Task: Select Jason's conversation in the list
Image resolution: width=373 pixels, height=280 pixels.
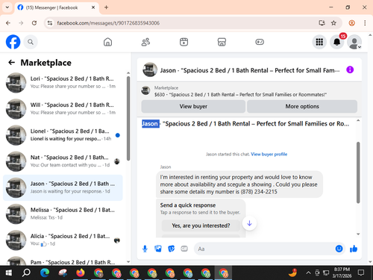Action: (63, 187)
